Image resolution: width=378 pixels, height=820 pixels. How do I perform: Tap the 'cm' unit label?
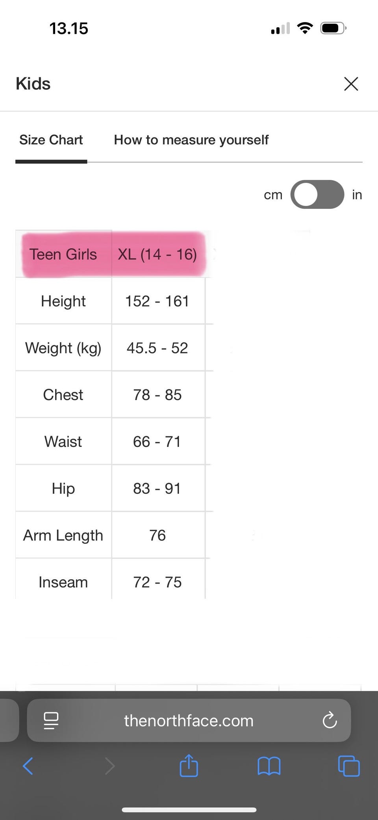(x=273, y=195)
